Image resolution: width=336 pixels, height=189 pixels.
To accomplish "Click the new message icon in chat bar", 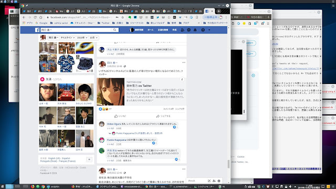I will point(209,181).
